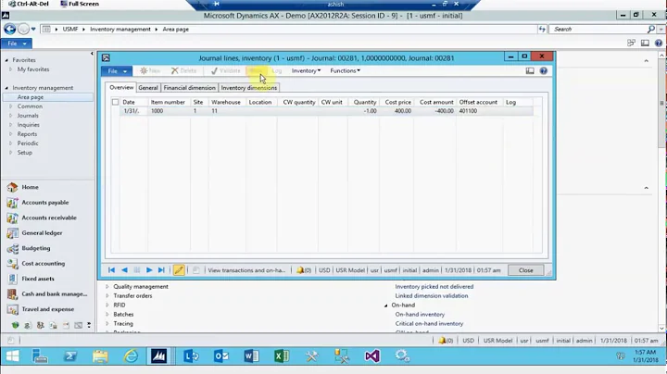Switch to Overview tab
Image resolution: width=667 pixels, height=374 pixels.
click(121, 87)
